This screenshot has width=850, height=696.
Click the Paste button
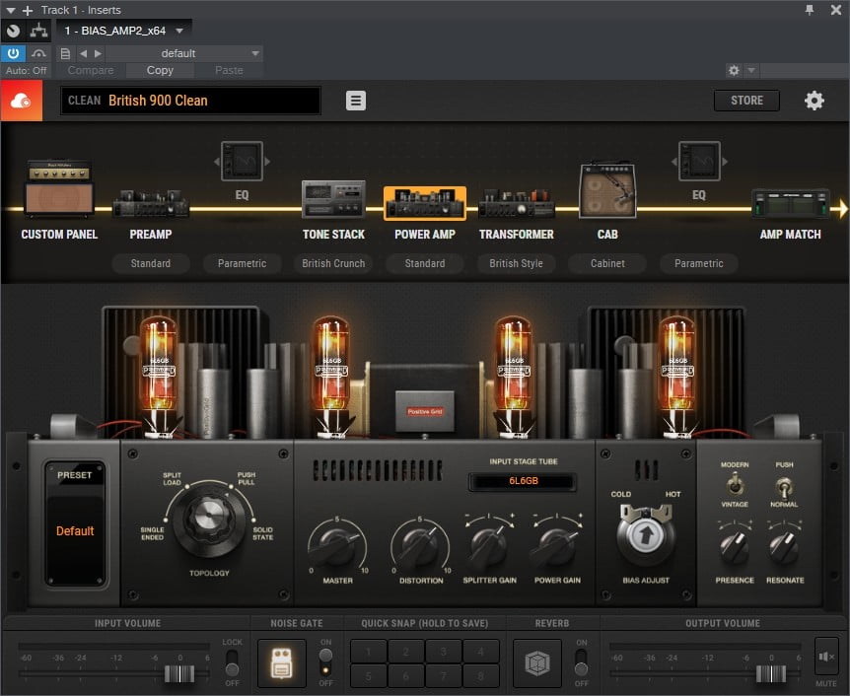pyautogui.click(x=229, y=70)
